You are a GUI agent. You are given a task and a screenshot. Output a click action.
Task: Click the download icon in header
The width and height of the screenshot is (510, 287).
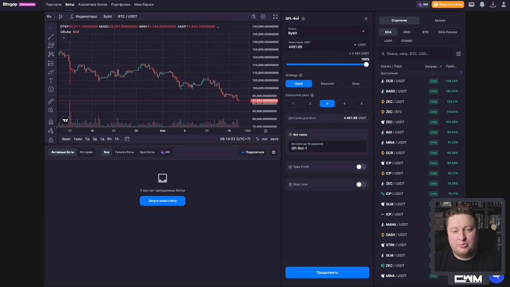[x=493, y=4]
